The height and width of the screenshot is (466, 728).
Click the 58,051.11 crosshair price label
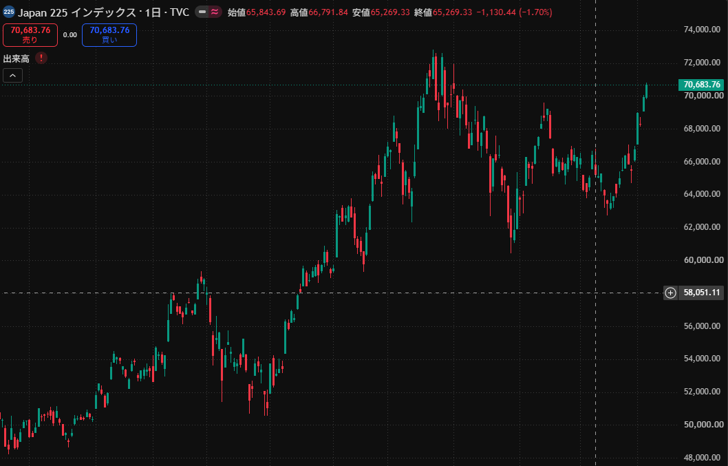(x=702, y=293)
